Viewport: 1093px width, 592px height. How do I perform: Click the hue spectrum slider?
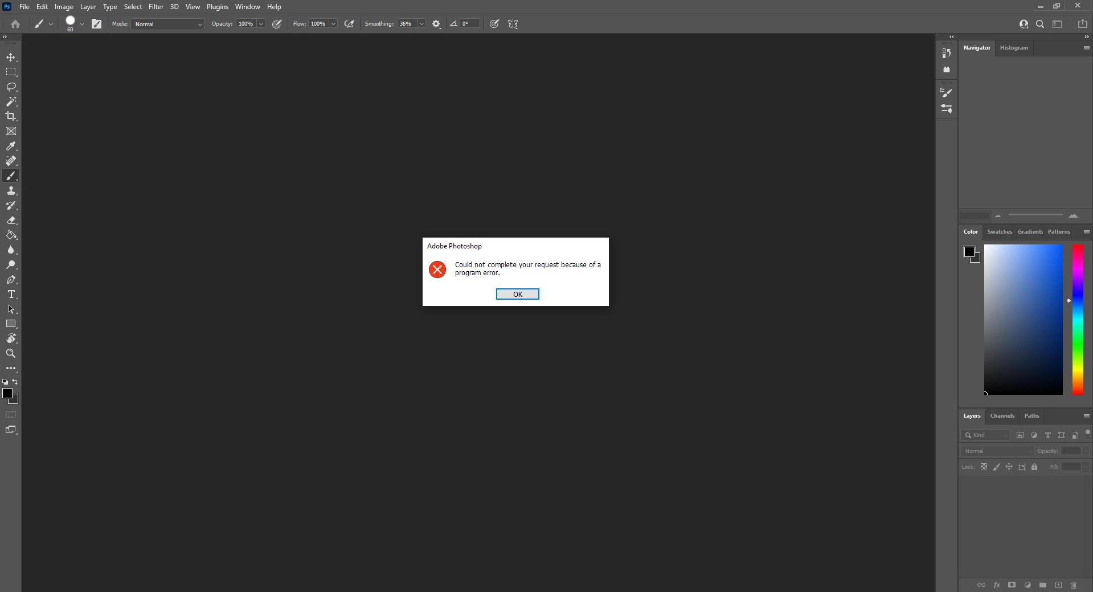click(x=1078, y=319)
